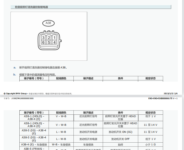The height and width of the screenshot is (150, 184).
Task: Click 条件 header on the second page
Action: 120,113
